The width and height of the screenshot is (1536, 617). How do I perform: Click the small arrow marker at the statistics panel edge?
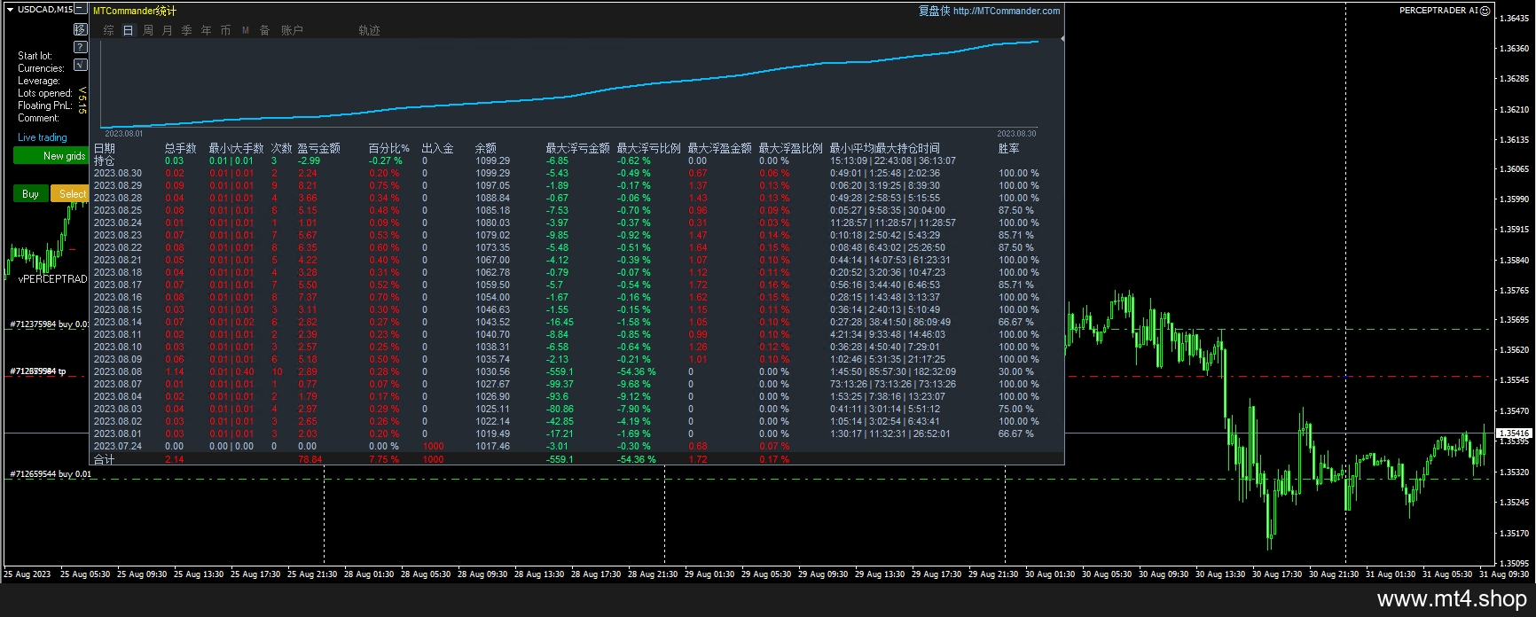pos(1062,39)
